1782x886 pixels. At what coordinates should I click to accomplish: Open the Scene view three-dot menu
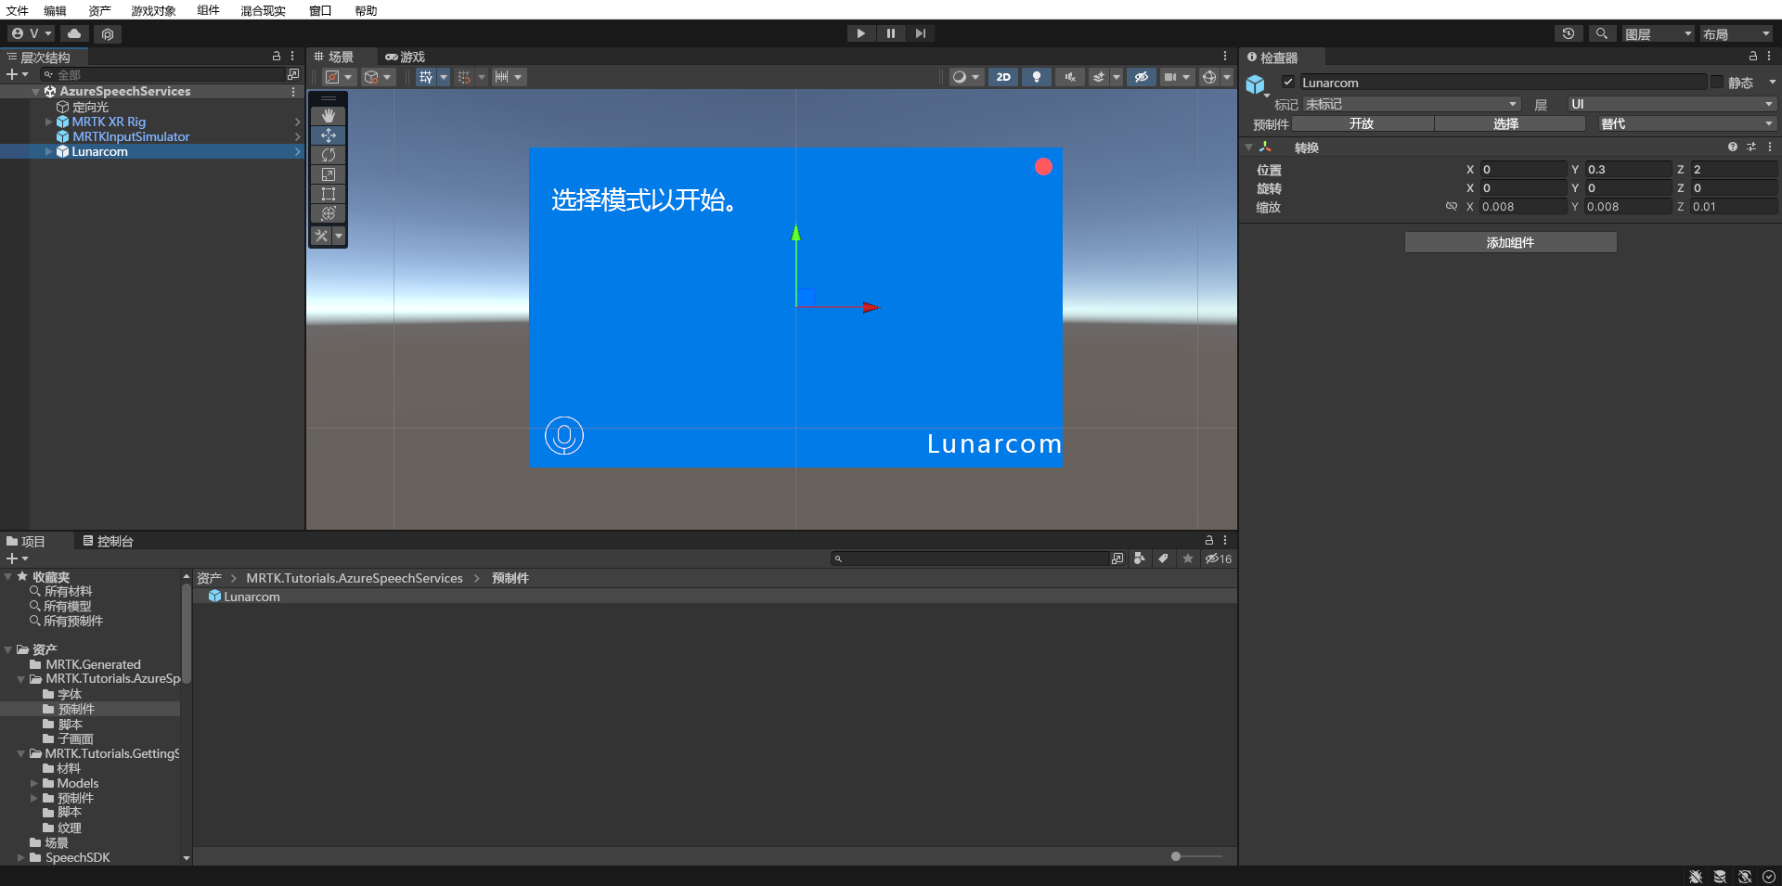click(1225, 57)
